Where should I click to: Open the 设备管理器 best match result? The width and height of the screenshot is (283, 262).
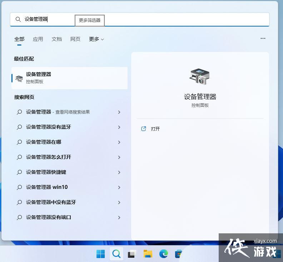(69, 78)
